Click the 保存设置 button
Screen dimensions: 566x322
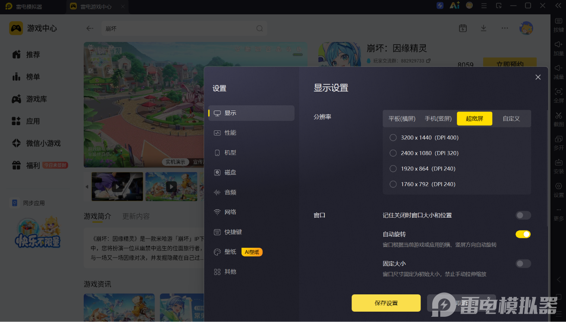coord(386,303)
